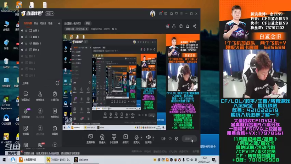Switch to the 我的场景 tab
Viewport: 291px width, 164px height.
tap(28, 23)
